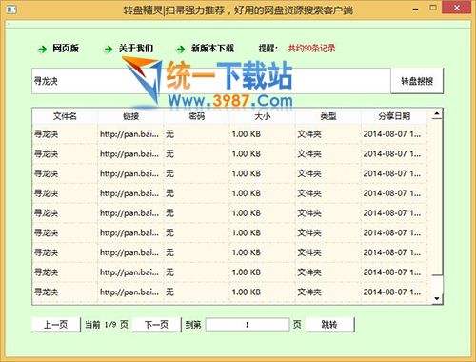Open the 关于我们 about us link
This screenshot has height=362, width=476.
tap(136, 49)
